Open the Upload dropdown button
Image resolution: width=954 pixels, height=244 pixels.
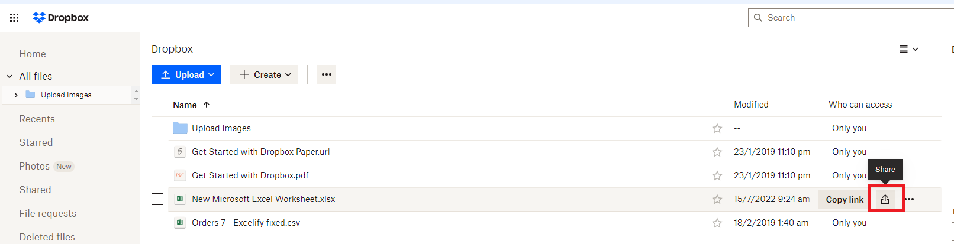pyautogui.click(x=186, y=74)
